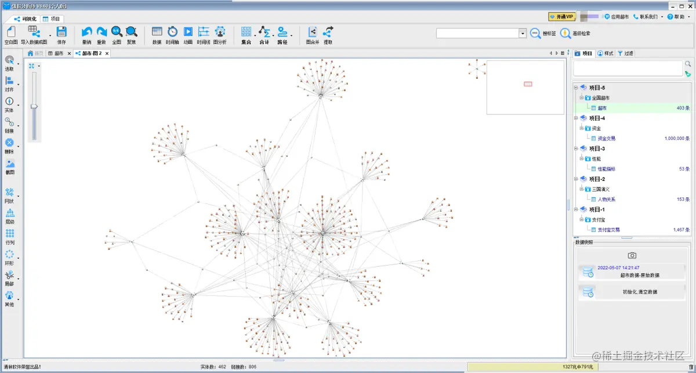
Task: Click in the project panel search box
Action: (x=628, y=68)
